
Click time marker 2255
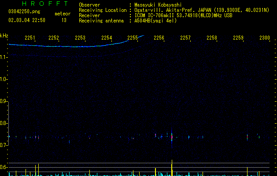tap(133, 38)
